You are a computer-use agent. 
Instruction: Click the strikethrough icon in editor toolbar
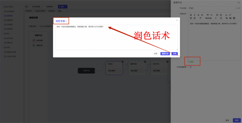point(202,15)
